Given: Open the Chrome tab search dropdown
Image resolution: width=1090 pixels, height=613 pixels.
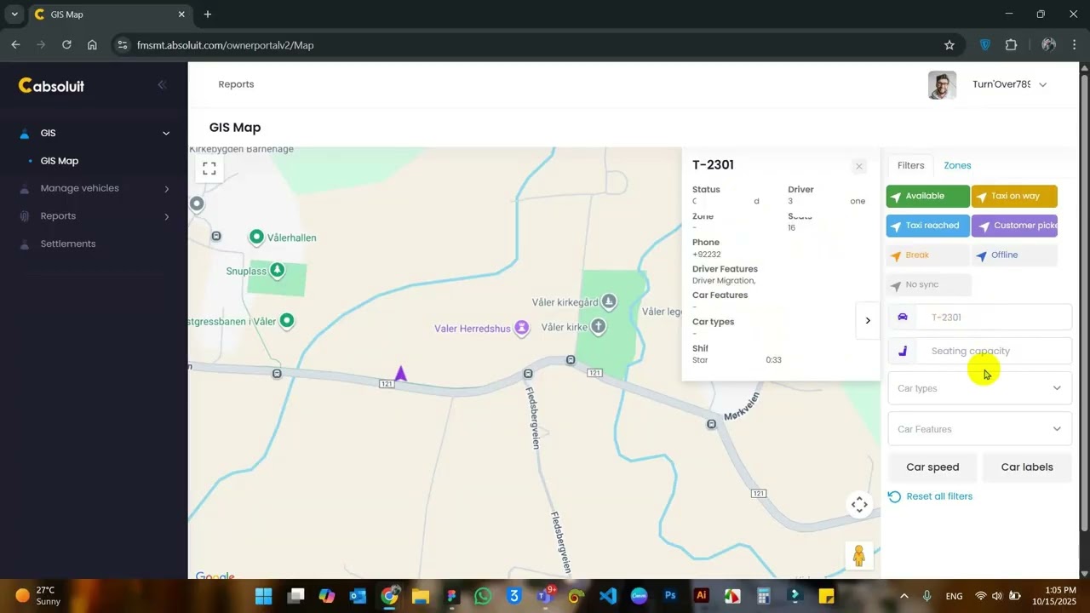Looking at the screenshot, I should click(x=14, y=14).
